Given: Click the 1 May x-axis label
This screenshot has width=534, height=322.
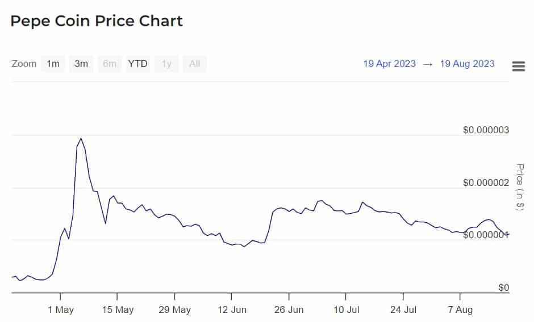Looking at the screenshot, I should pyautogui.click(x=60, y=310).
